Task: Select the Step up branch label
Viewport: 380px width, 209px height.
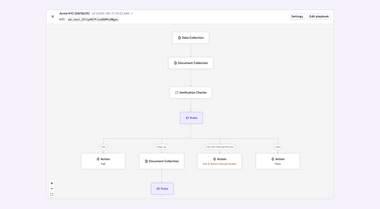Action: click(x=161, y=147)
